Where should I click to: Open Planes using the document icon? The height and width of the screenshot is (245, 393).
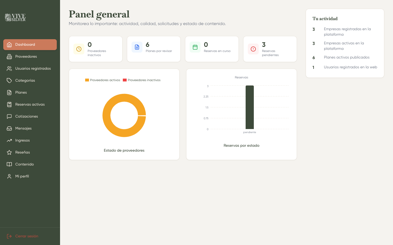(x=10, y=92)
